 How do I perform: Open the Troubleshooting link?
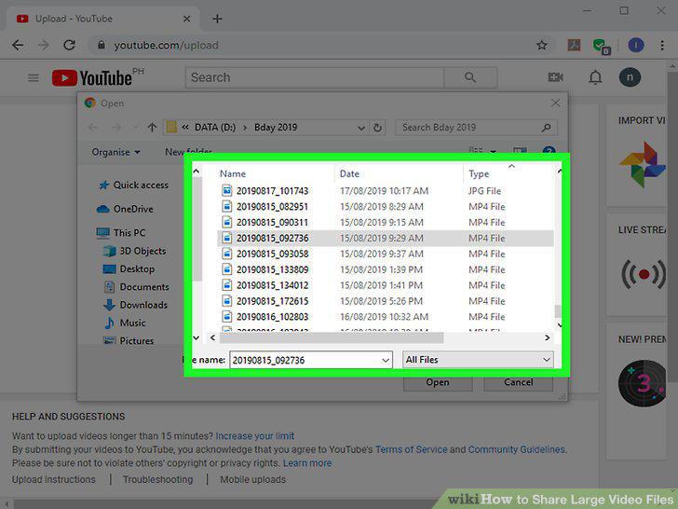click(x=157, y=479)
